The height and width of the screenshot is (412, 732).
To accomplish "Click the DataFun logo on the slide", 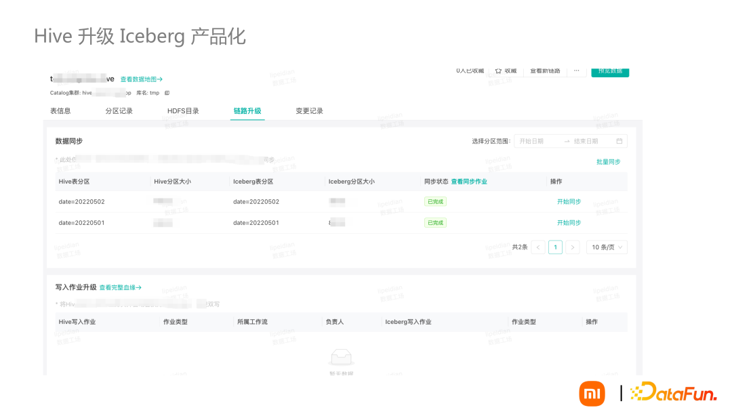I will pos(674,392).
